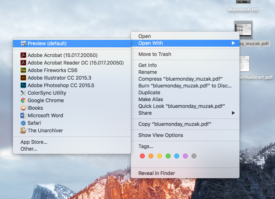Click the spiritualinart.pdf file name label
The width and height of the screenshot is (275, 199).
click(256, 77)
